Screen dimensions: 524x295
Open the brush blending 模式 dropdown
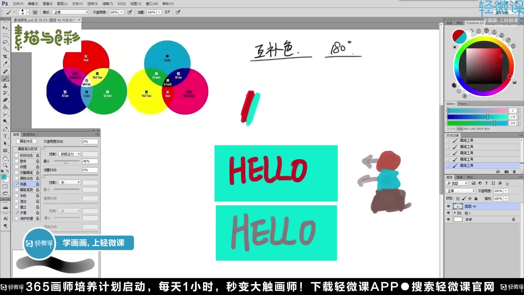pyautogui.click(x=71, y=12)
